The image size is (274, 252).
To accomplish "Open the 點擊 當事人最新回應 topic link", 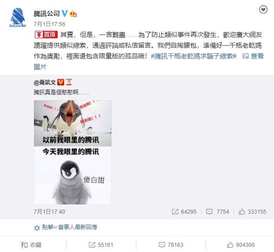I will [66, 227].
